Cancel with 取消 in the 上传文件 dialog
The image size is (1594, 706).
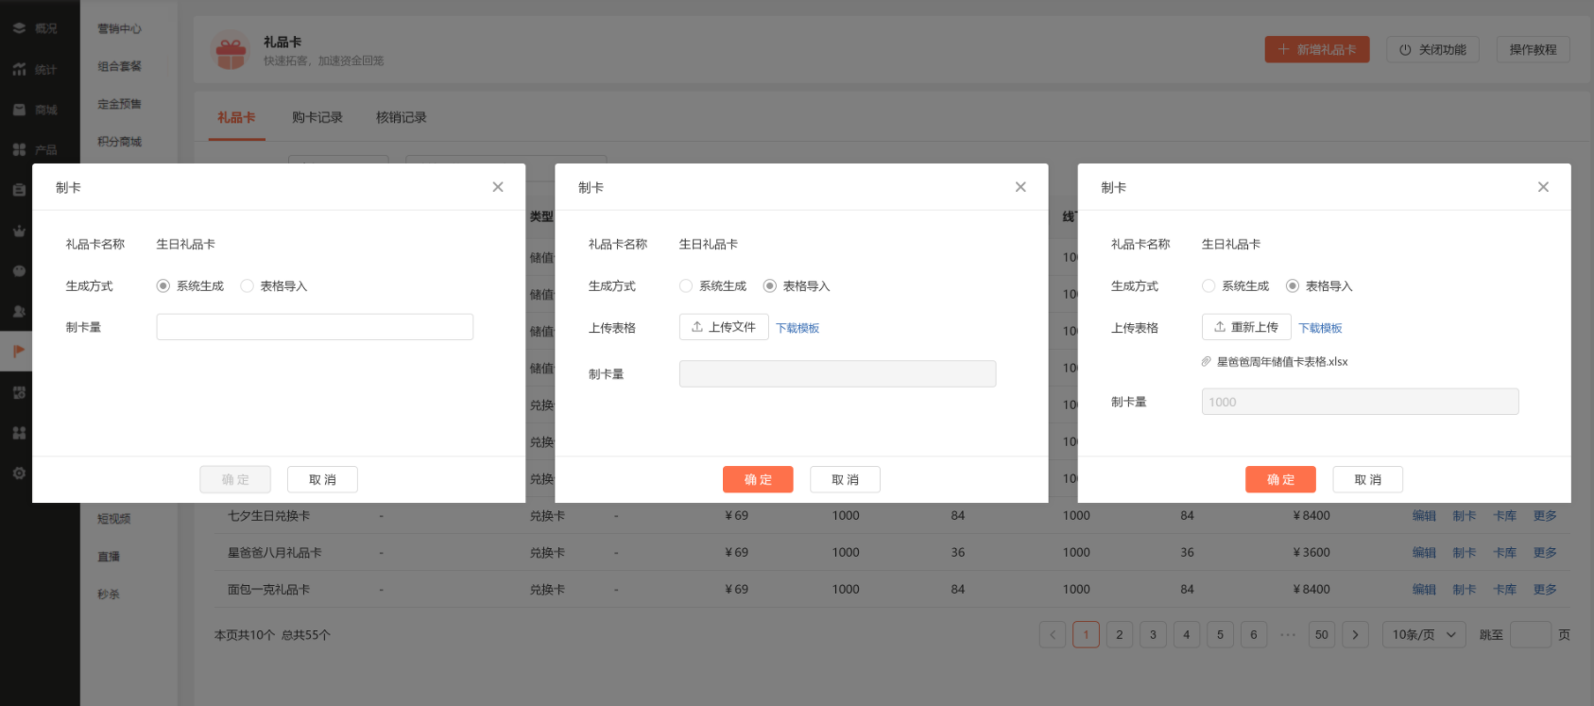tap(845, 479)
